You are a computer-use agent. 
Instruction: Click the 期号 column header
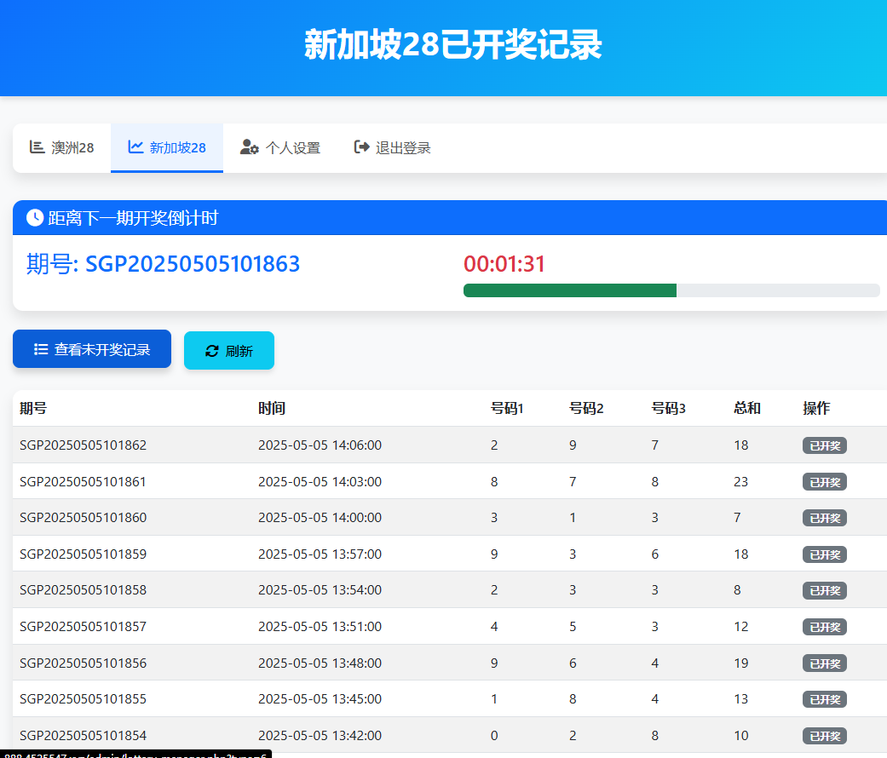pyautogui.click(x=33, y=408)
